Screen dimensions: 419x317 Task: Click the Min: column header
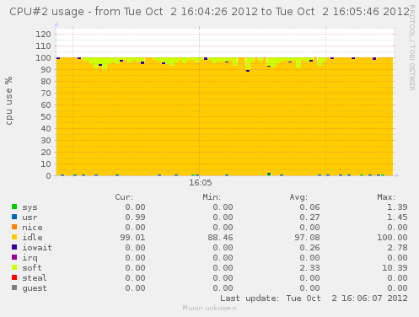[x=212, y=197]
